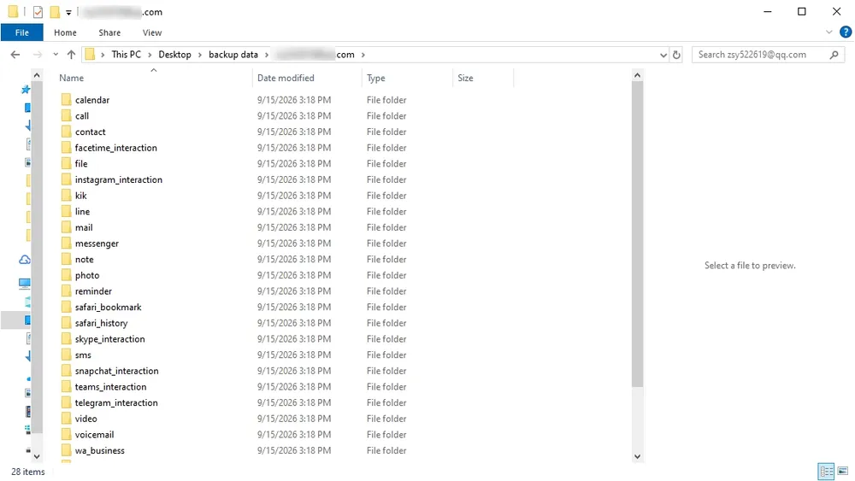
Task: Expand the chevron after backup data breadcrumb
Action: tap(267, 55)
